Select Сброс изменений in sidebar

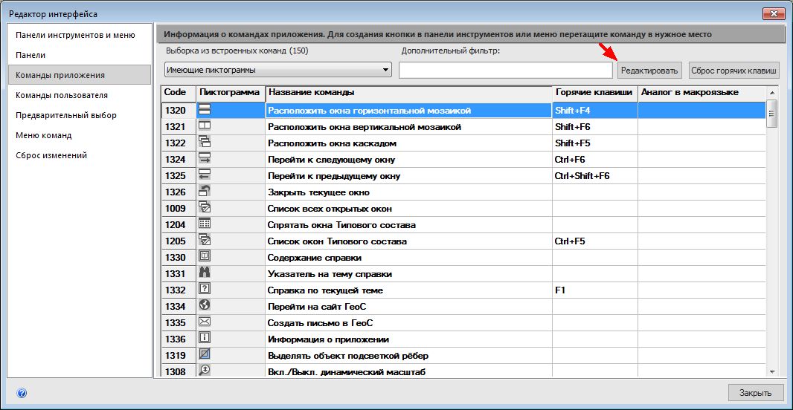click(x=51, y=155)
